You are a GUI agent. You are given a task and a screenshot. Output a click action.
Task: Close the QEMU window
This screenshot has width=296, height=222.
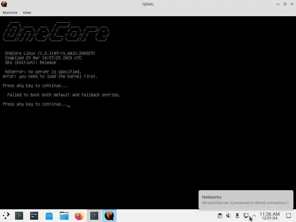(292, 4)
